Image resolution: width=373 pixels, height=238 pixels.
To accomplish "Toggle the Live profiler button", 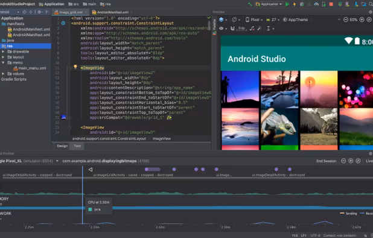I will [369, 161].
